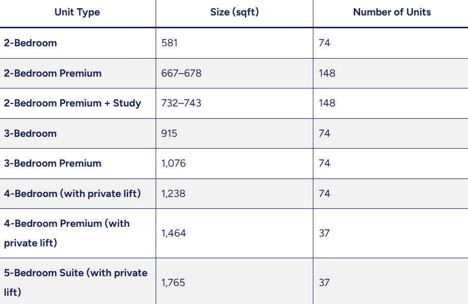Image resolution: width=468 pixels, height=304 pixels.
Task: Select the 2-Bedroom Premium row label
Action: click(52, 73)
